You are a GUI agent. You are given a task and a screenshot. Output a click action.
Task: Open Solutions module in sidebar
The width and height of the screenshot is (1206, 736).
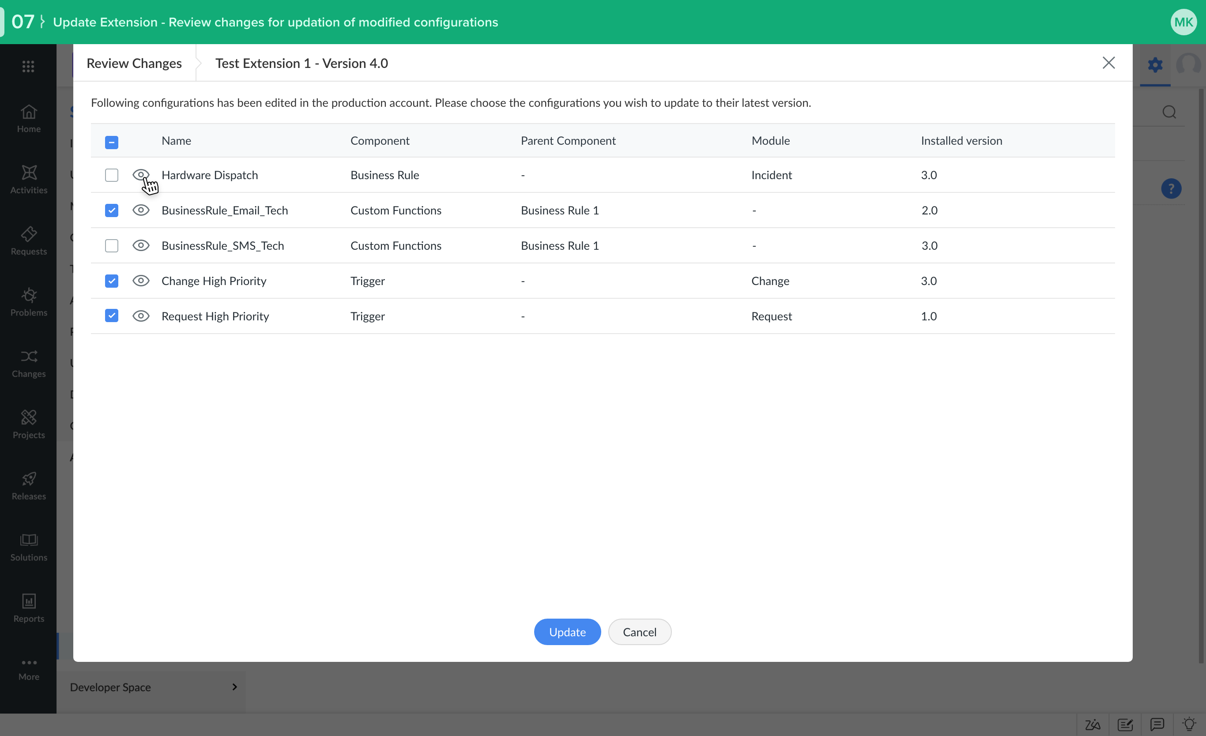coord(28,547)
